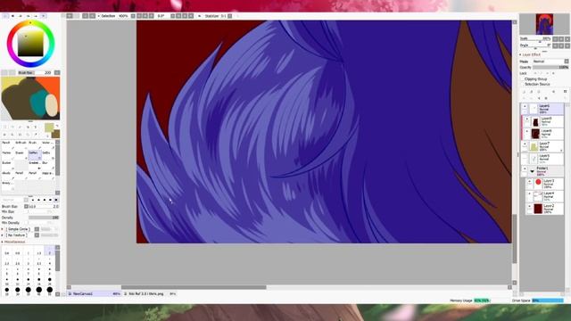The height and width of the screenshot is (321, 571).
Task: Select the rectangular selection tool
Action: pyautogui.click(x=5, y=127)
